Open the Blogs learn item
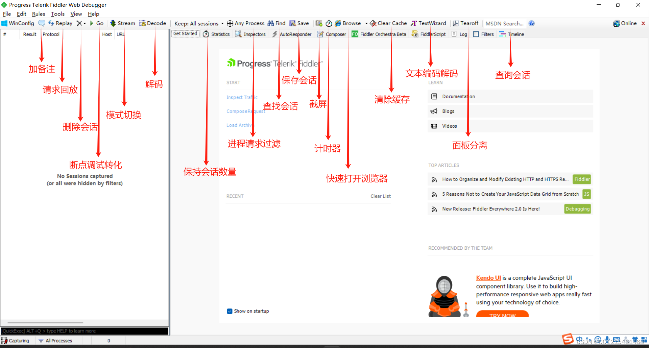Image resolution: width=649 pixels, height=348 pixels. click(x=510, y=111)
